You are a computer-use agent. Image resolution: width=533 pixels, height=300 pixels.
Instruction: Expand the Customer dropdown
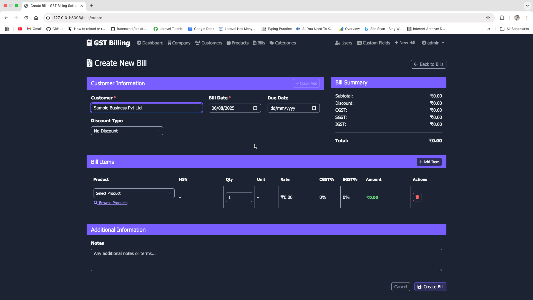pyautogui.click(x=147, y=108)
